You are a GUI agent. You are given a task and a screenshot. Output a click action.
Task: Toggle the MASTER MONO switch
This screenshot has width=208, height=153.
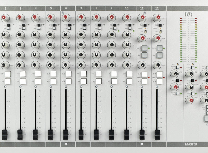178,67
